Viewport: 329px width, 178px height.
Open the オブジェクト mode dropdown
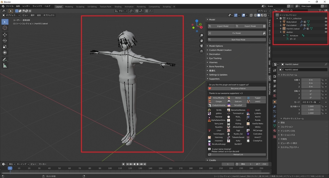point(11,15)
